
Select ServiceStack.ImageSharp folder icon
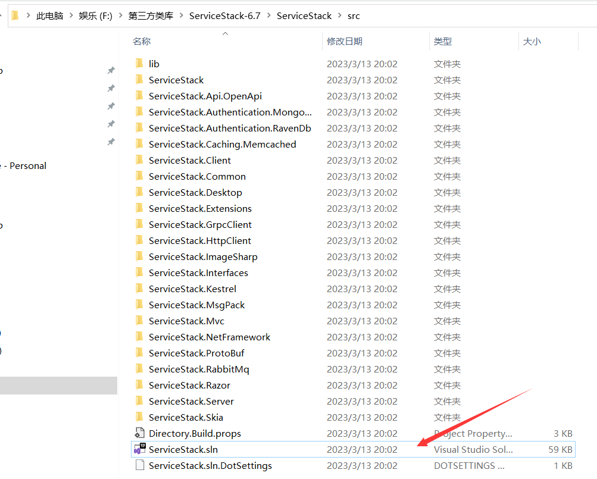(139, 256)
